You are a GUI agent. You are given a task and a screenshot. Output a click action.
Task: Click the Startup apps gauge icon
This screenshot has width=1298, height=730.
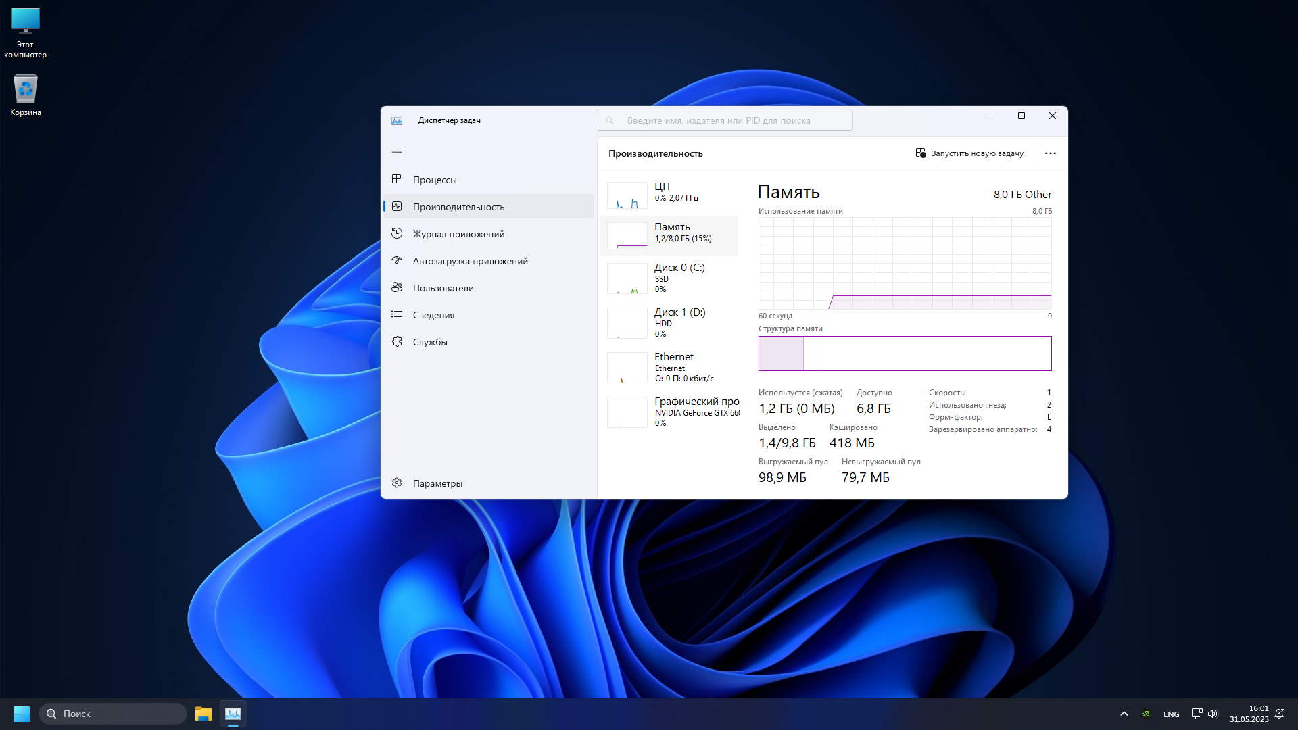pos(397,260)
